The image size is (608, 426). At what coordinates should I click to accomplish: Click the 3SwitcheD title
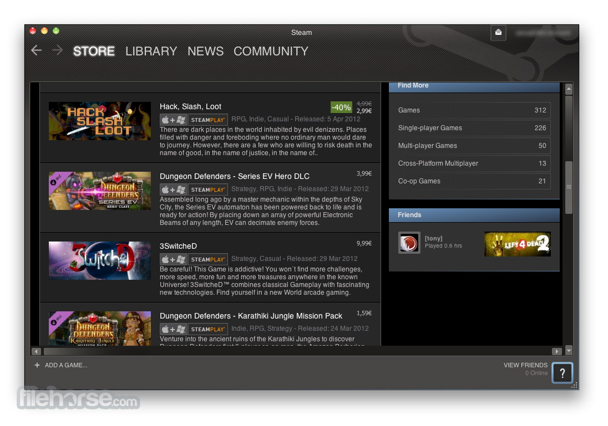179,246
